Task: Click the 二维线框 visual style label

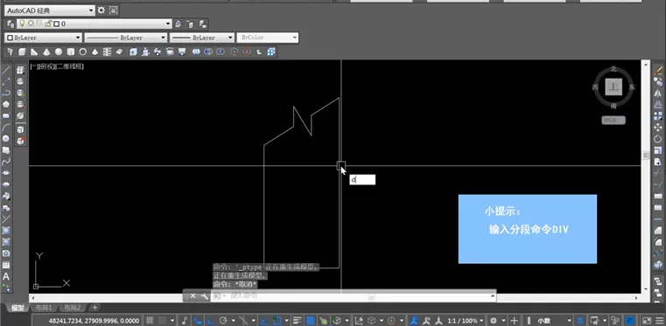Action: tap(69, 66)
